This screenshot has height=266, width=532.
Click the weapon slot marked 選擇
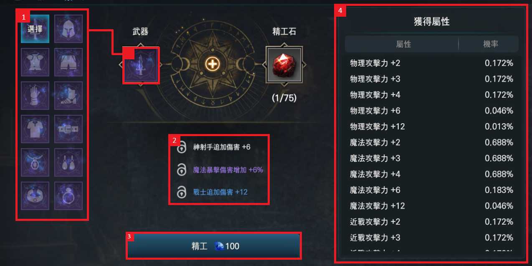click(35, 29)
